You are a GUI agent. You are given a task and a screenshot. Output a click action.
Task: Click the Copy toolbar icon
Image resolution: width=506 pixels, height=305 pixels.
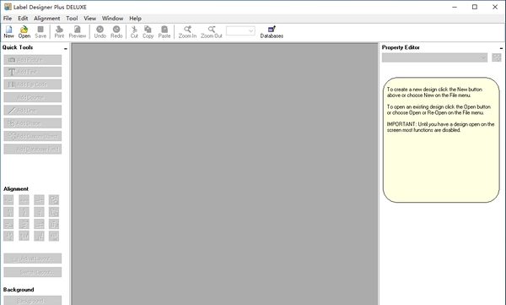tap(148, 32)
